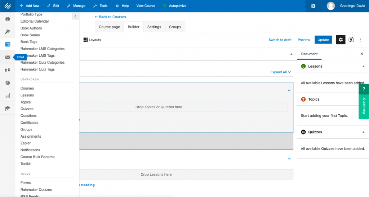Open the Add New menu
This screenshot has height=197, width=369.
pos(30,6)
